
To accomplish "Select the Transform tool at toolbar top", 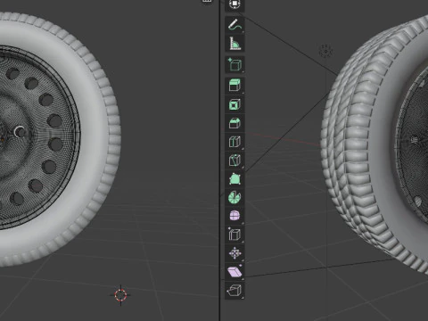I will 235,4.
